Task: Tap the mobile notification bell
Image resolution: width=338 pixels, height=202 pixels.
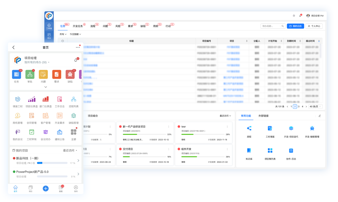Action: [x=75, y=60]
